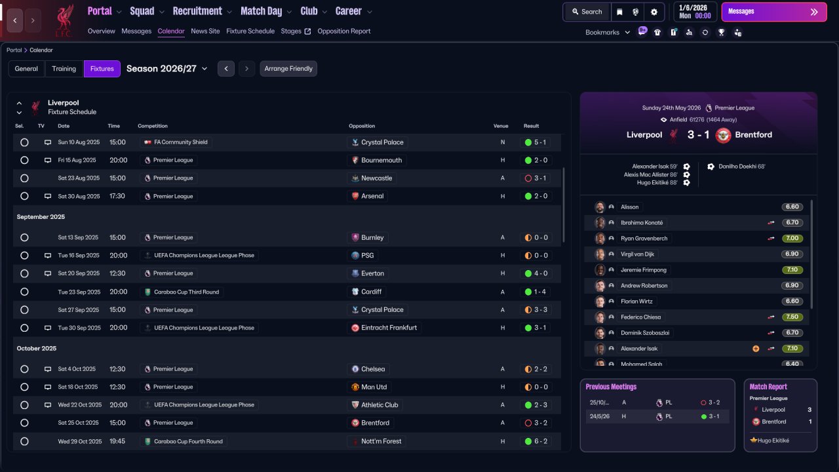Click Virgil van Dijk's player face portrait
Viewport: 839px width, 472px height.
pyautogui.click(x=600, y=254)
